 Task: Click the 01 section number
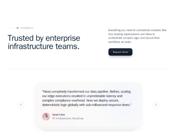click(x=18, y=28)
